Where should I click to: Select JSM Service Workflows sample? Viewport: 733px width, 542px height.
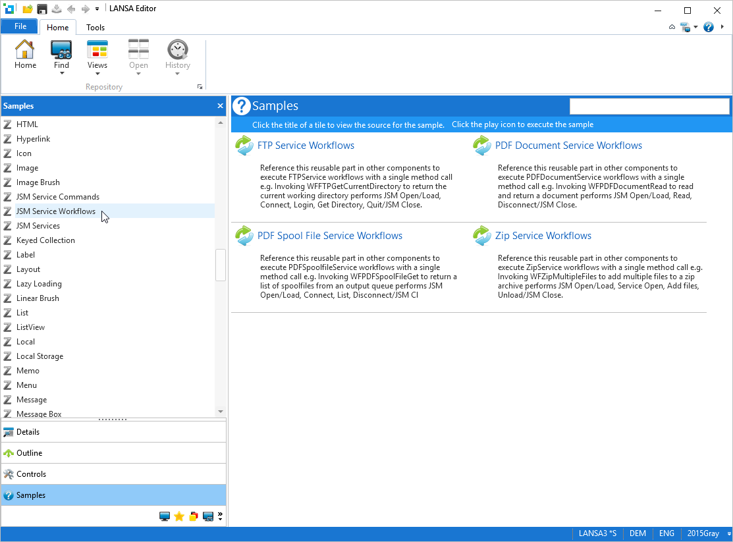[55, 211]
